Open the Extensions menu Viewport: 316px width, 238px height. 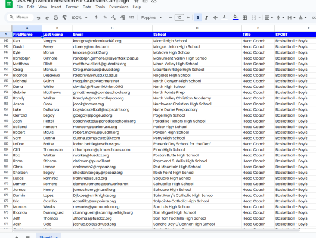(x=119, y=7)
